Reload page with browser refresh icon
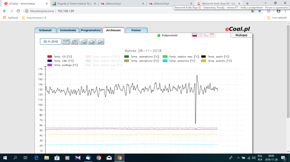Screen dimensions: 290x162 click(x=18, y=11)
